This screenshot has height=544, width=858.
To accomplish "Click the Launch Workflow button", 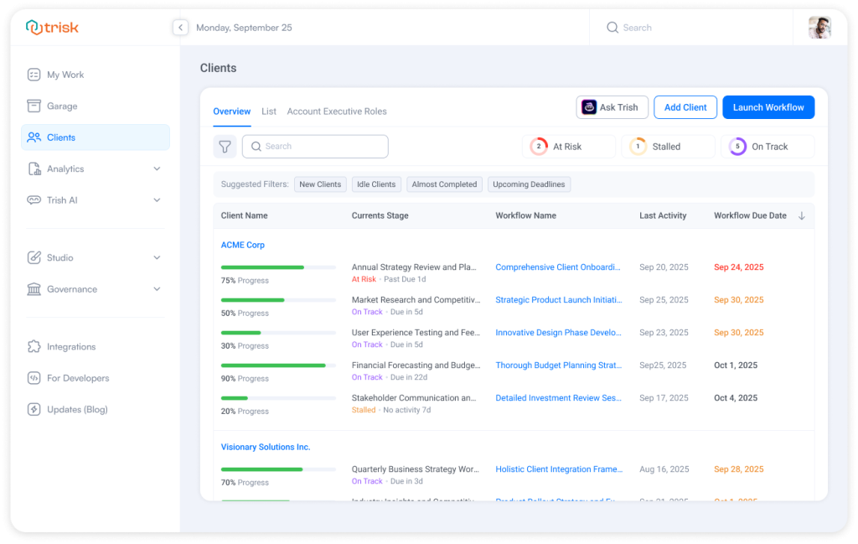I will (x=768, y=106).
